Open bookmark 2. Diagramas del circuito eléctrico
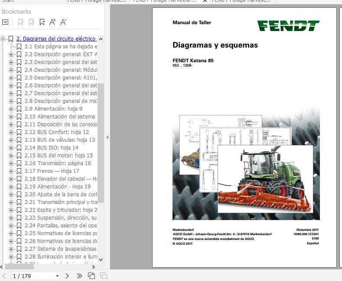The height and width of the screenshot is (281, 342). click(56, 39)
